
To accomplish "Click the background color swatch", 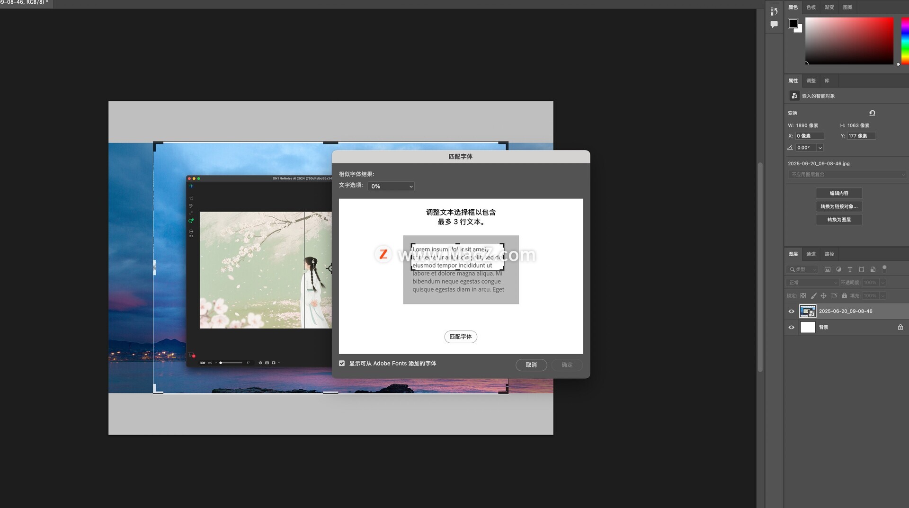I will click(800, 30).
